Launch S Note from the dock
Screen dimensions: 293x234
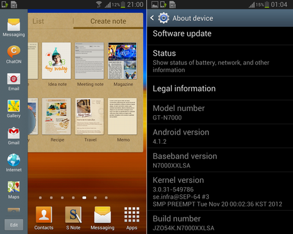tap(73, 218)
